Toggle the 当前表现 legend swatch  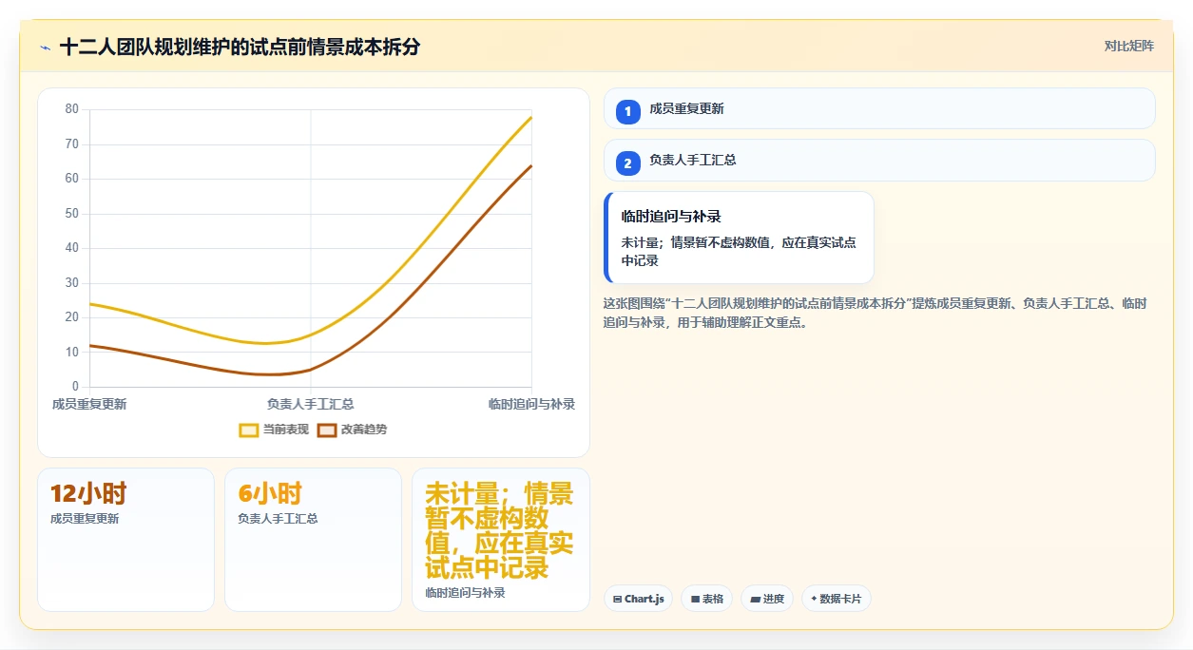click(249, 430)
